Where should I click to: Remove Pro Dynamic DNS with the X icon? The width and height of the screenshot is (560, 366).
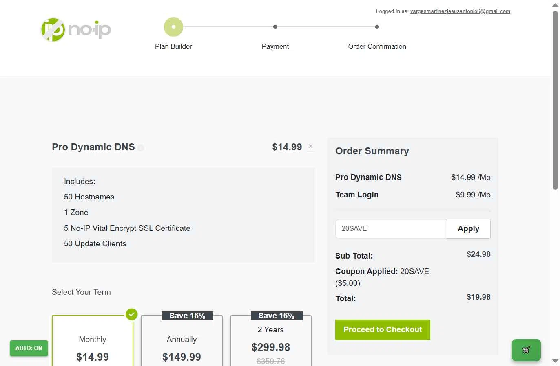[311, 146]
